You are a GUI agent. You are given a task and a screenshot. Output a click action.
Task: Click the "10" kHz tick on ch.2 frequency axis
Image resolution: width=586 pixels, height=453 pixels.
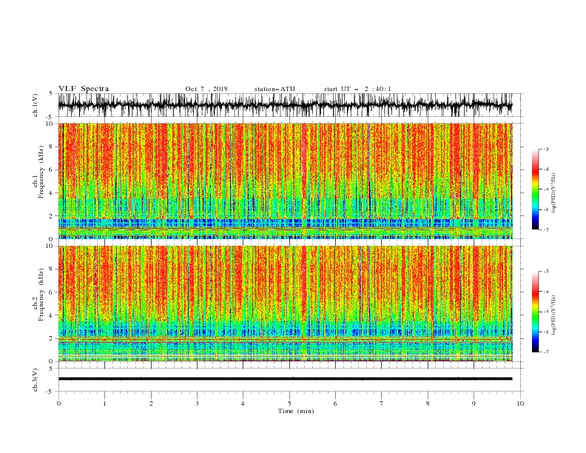49,246
